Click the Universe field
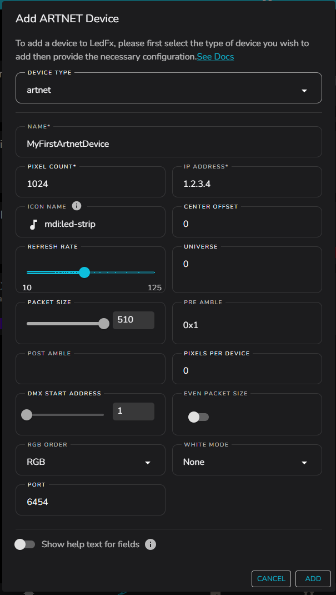Image resolution: width=336 pixels, height=595 pixels. 247,270
